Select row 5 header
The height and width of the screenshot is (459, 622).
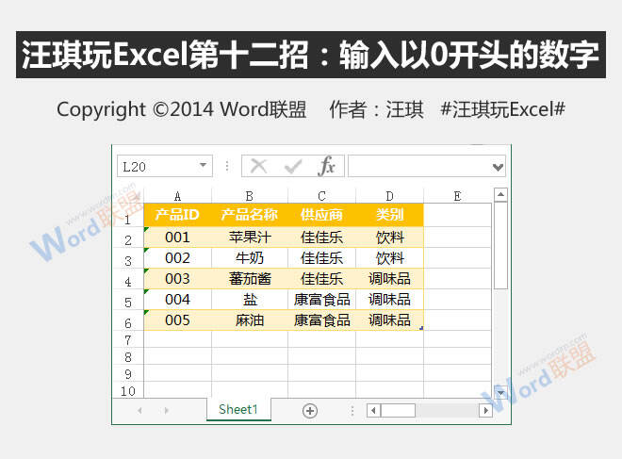point(128,300)
